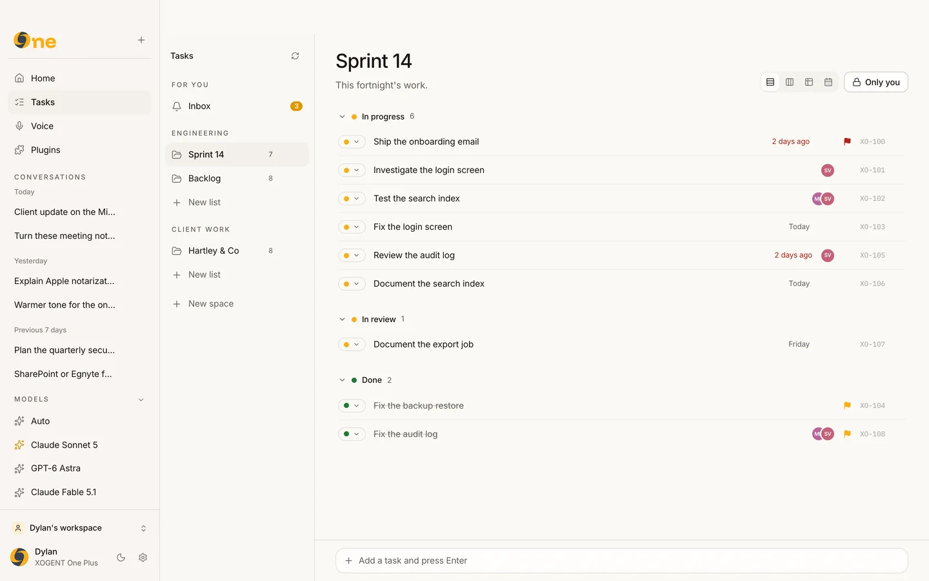Open the Backlog list

point(237,178)
